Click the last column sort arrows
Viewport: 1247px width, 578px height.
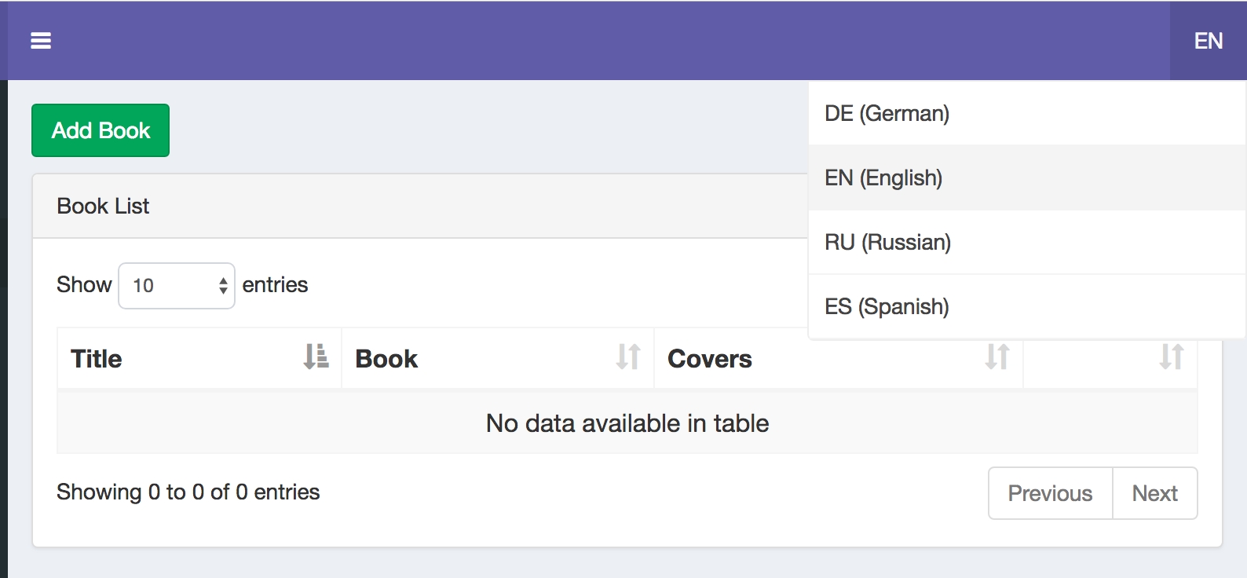pos(1171,357)
